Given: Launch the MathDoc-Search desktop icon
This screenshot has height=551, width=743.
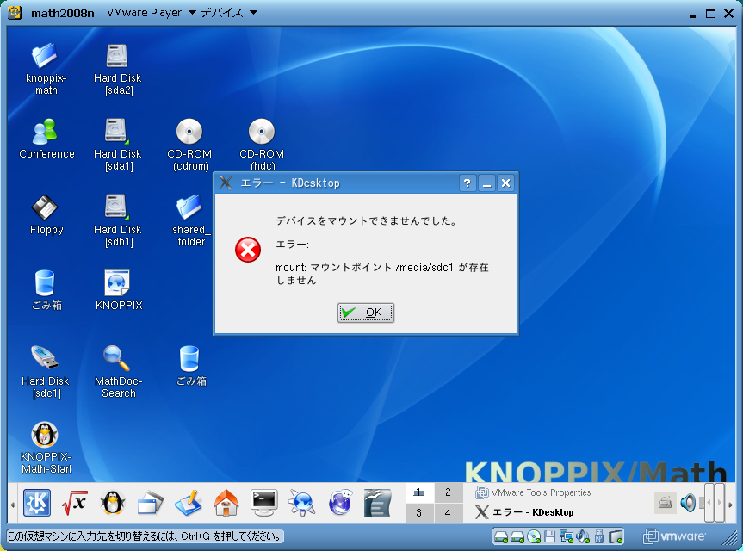Looking at the screenshot, I should click(116, 358).
